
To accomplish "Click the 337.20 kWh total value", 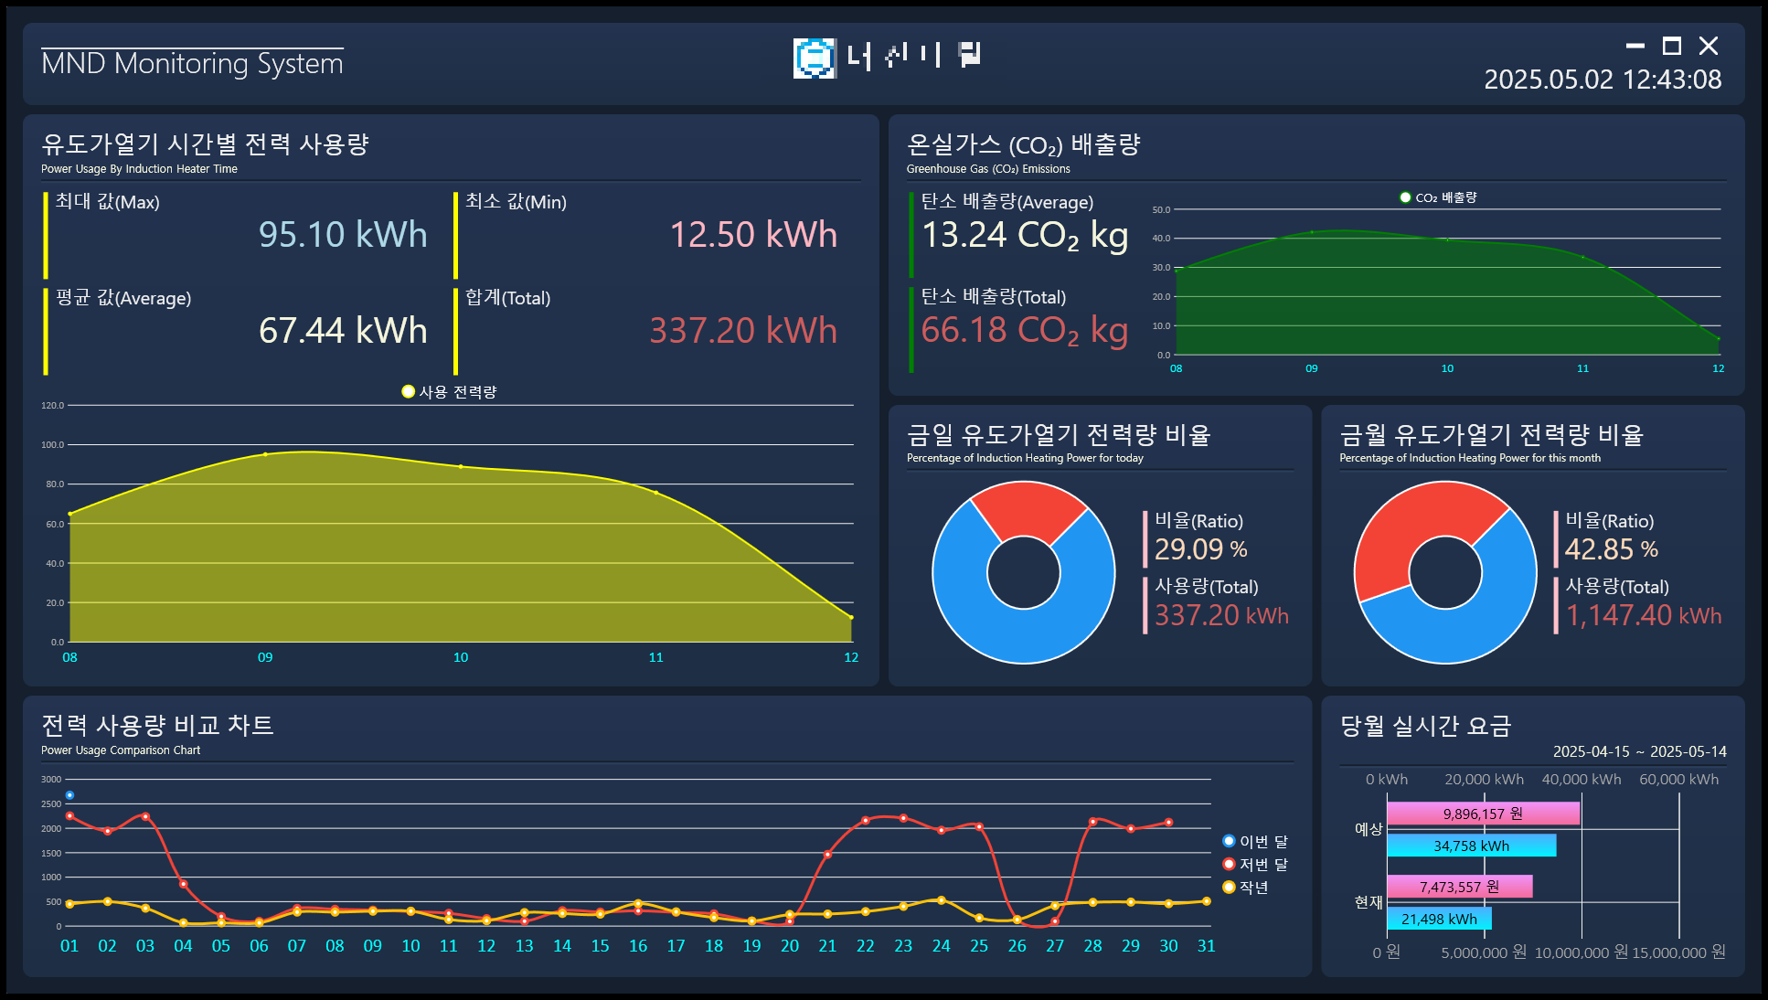I will [x=742, y=330].
